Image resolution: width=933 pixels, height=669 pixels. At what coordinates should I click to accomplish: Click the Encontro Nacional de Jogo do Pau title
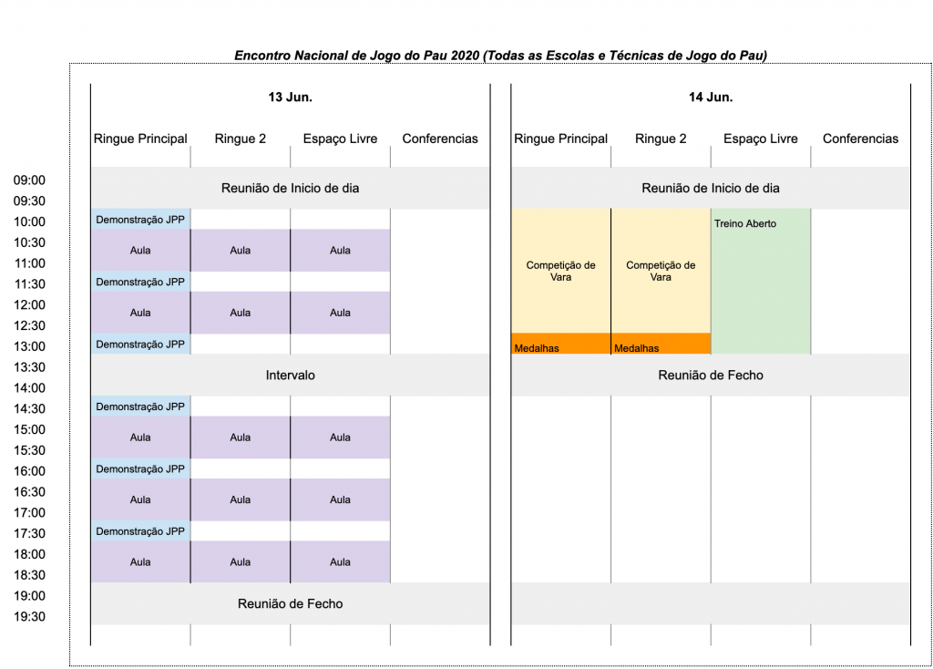[x=500, y=56]
